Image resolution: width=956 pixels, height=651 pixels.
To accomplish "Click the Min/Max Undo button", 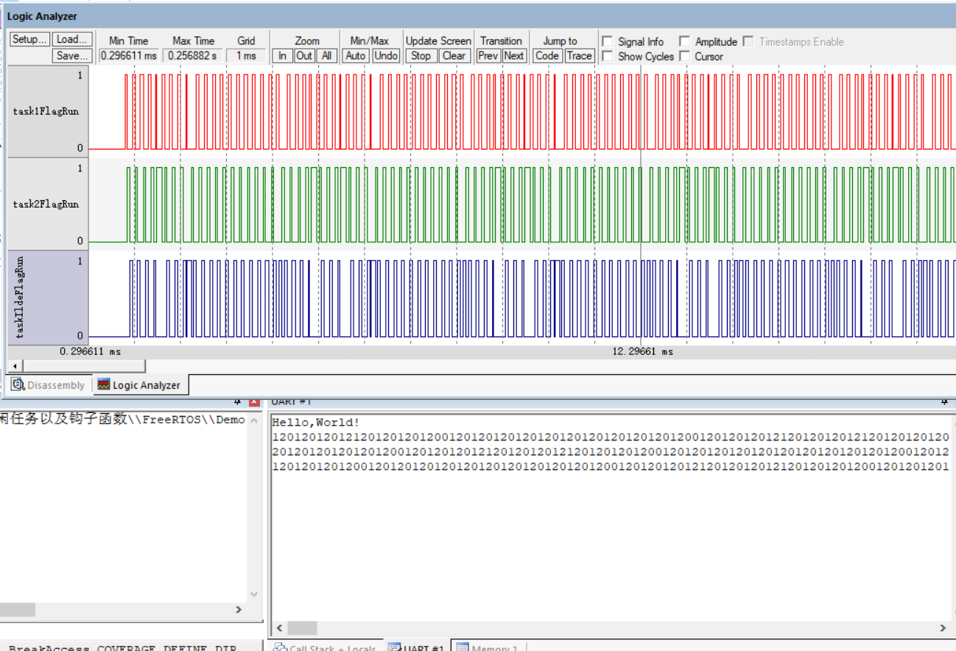I will [x=385, y=56].
